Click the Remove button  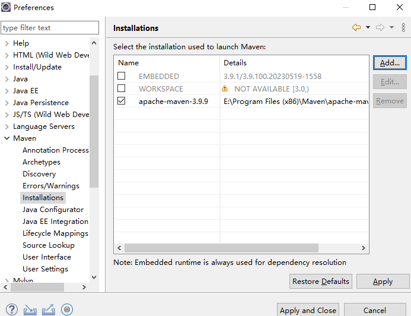tap(390, 101)
